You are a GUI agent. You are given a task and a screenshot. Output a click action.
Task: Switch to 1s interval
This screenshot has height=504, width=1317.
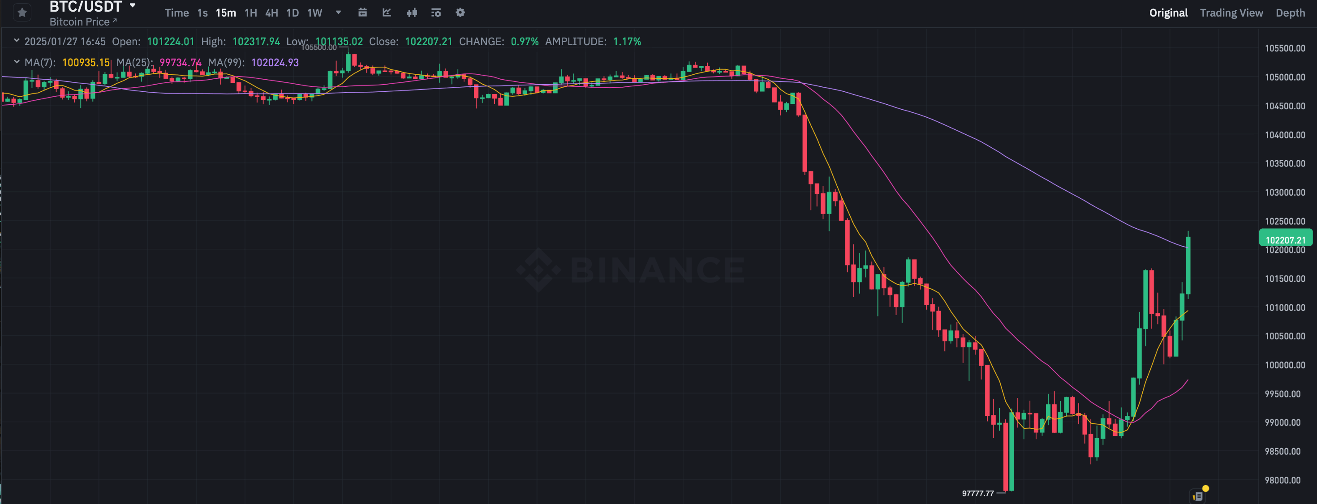[x=202, y=13]
